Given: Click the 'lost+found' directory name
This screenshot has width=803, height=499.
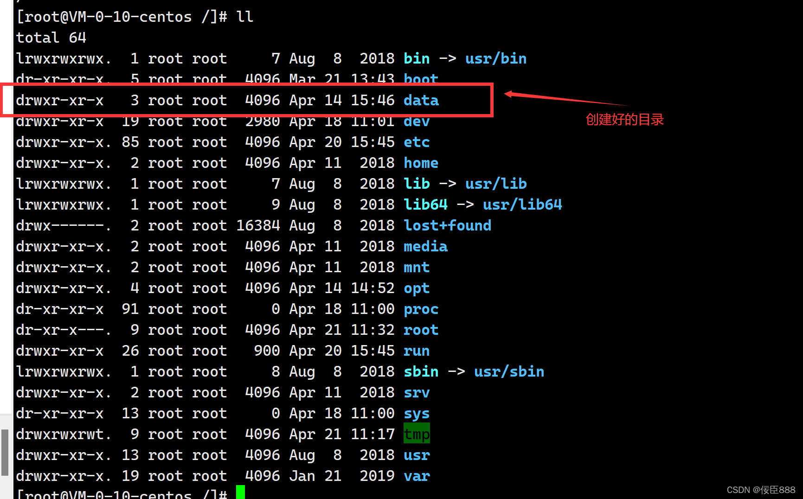Looking at the screenshot, I should pos(447,225).
